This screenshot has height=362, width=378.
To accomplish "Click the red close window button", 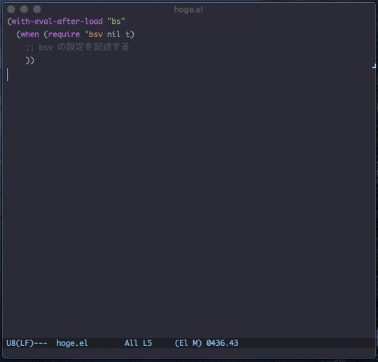I will (11, 9).
